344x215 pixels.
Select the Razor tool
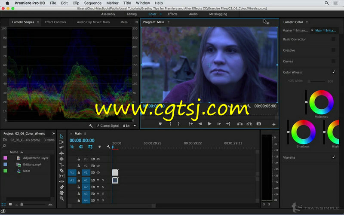[x=61, y=170]
